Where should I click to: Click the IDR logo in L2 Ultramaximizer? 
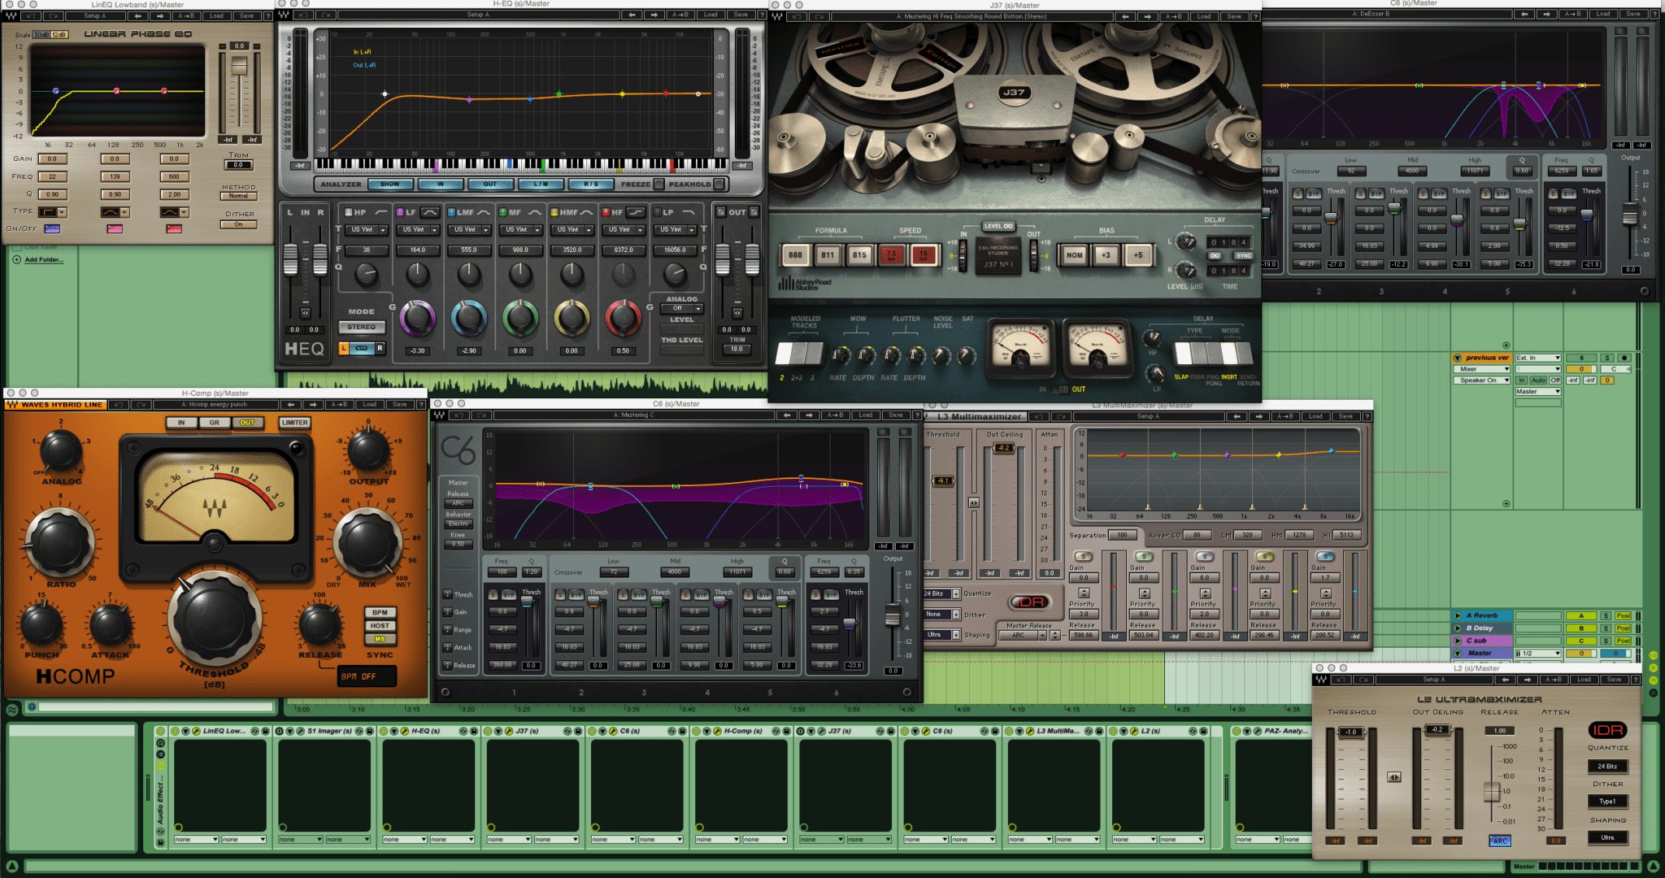pos(1607,730)
